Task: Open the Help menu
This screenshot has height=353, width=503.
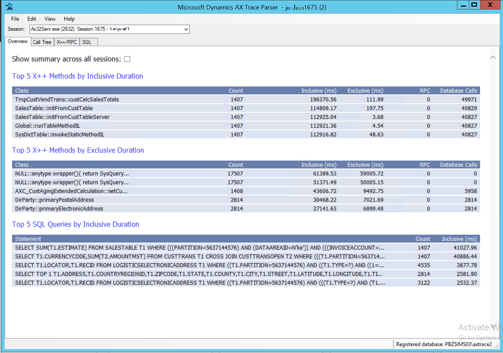Action: coord(69,19)
